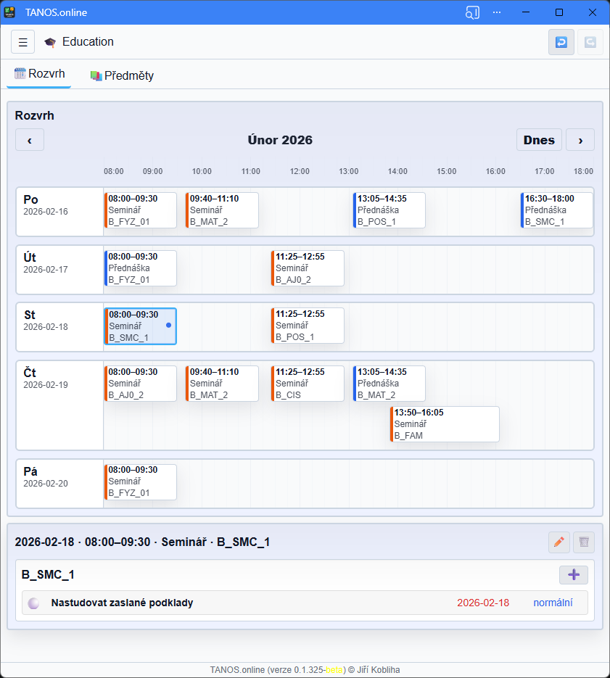Select Thursday 13:50 B_FAM seminar

point(445,424)
